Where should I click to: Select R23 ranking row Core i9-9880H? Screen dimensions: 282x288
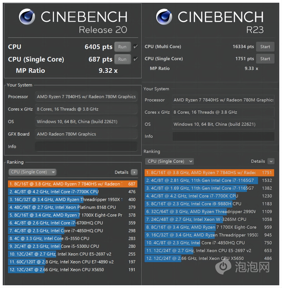pyautogui.click(x=209, y=204)
